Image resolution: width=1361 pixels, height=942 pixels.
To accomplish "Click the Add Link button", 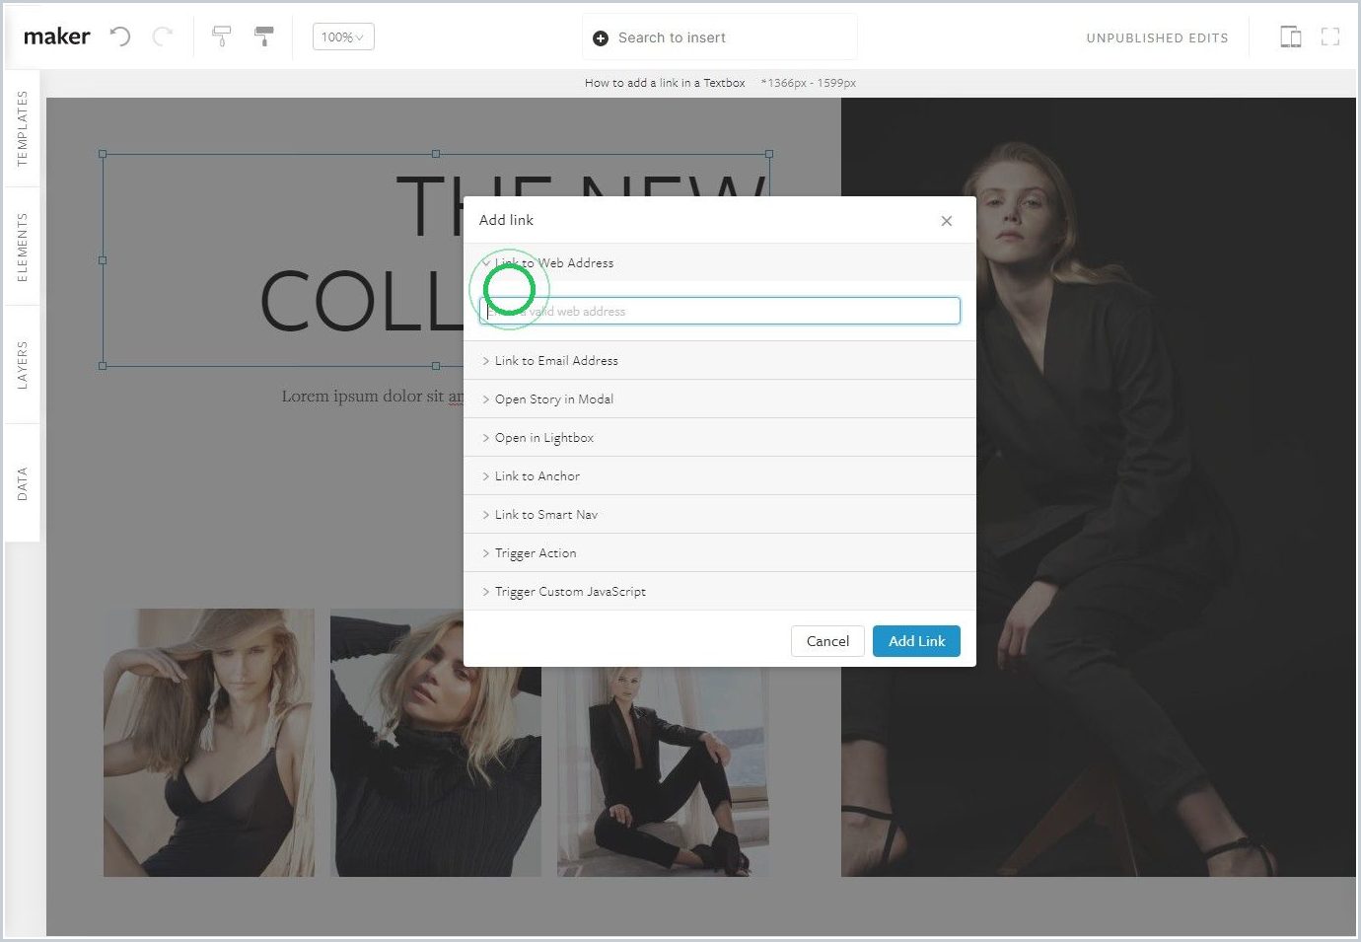I will click(916, 641).
